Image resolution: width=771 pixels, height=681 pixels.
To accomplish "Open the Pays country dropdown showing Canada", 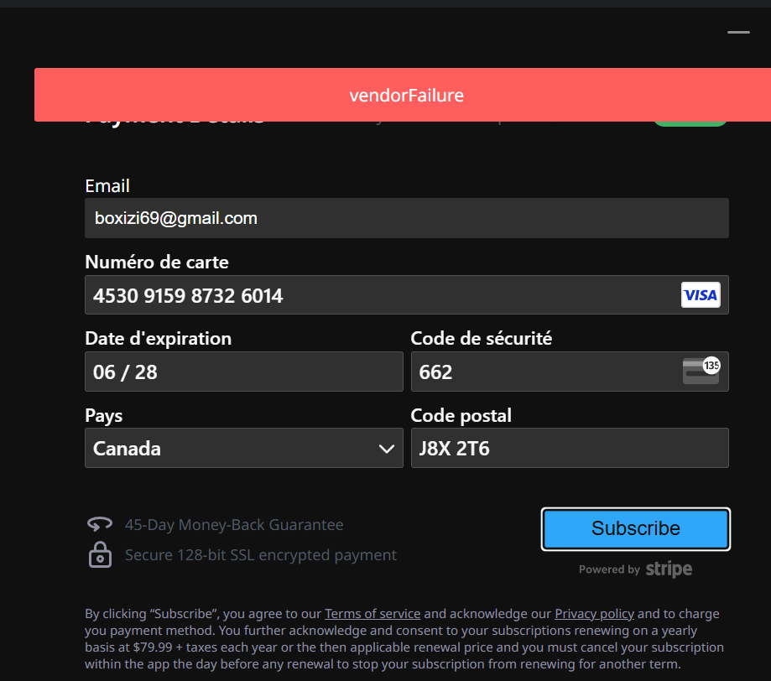I will tap(244, 448).
